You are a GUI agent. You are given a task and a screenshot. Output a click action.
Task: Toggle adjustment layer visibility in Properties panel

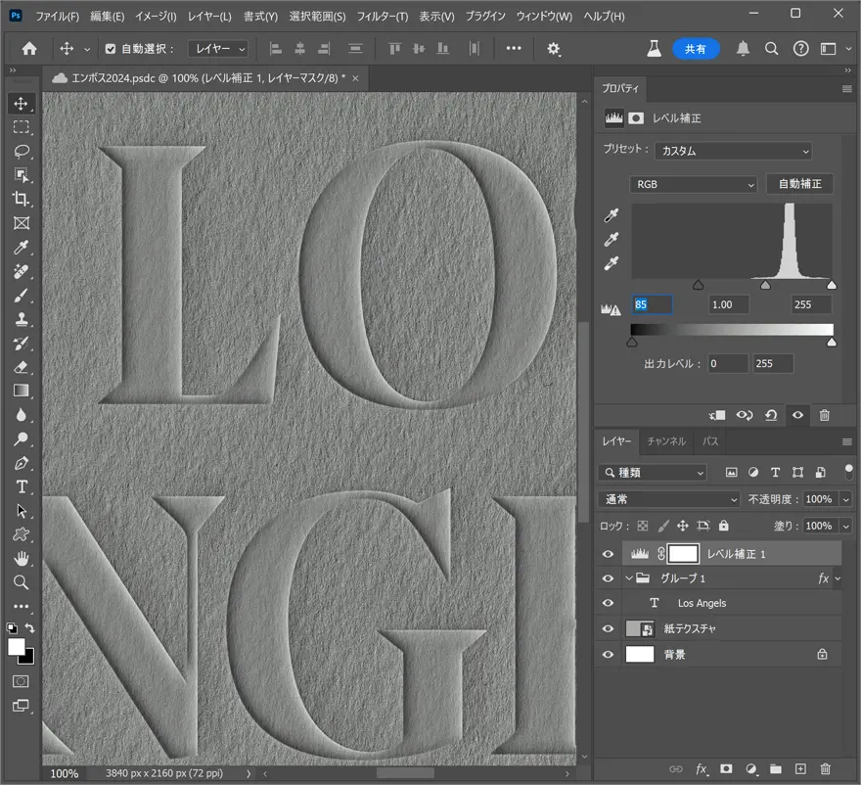coord(797,415)
